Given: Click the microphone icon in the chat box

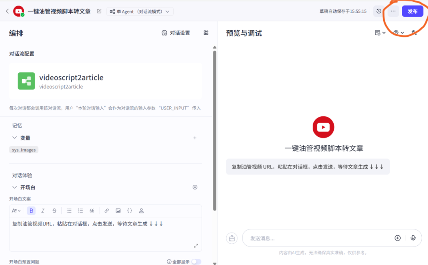Looking at the screenshot, I should point(413,238).
